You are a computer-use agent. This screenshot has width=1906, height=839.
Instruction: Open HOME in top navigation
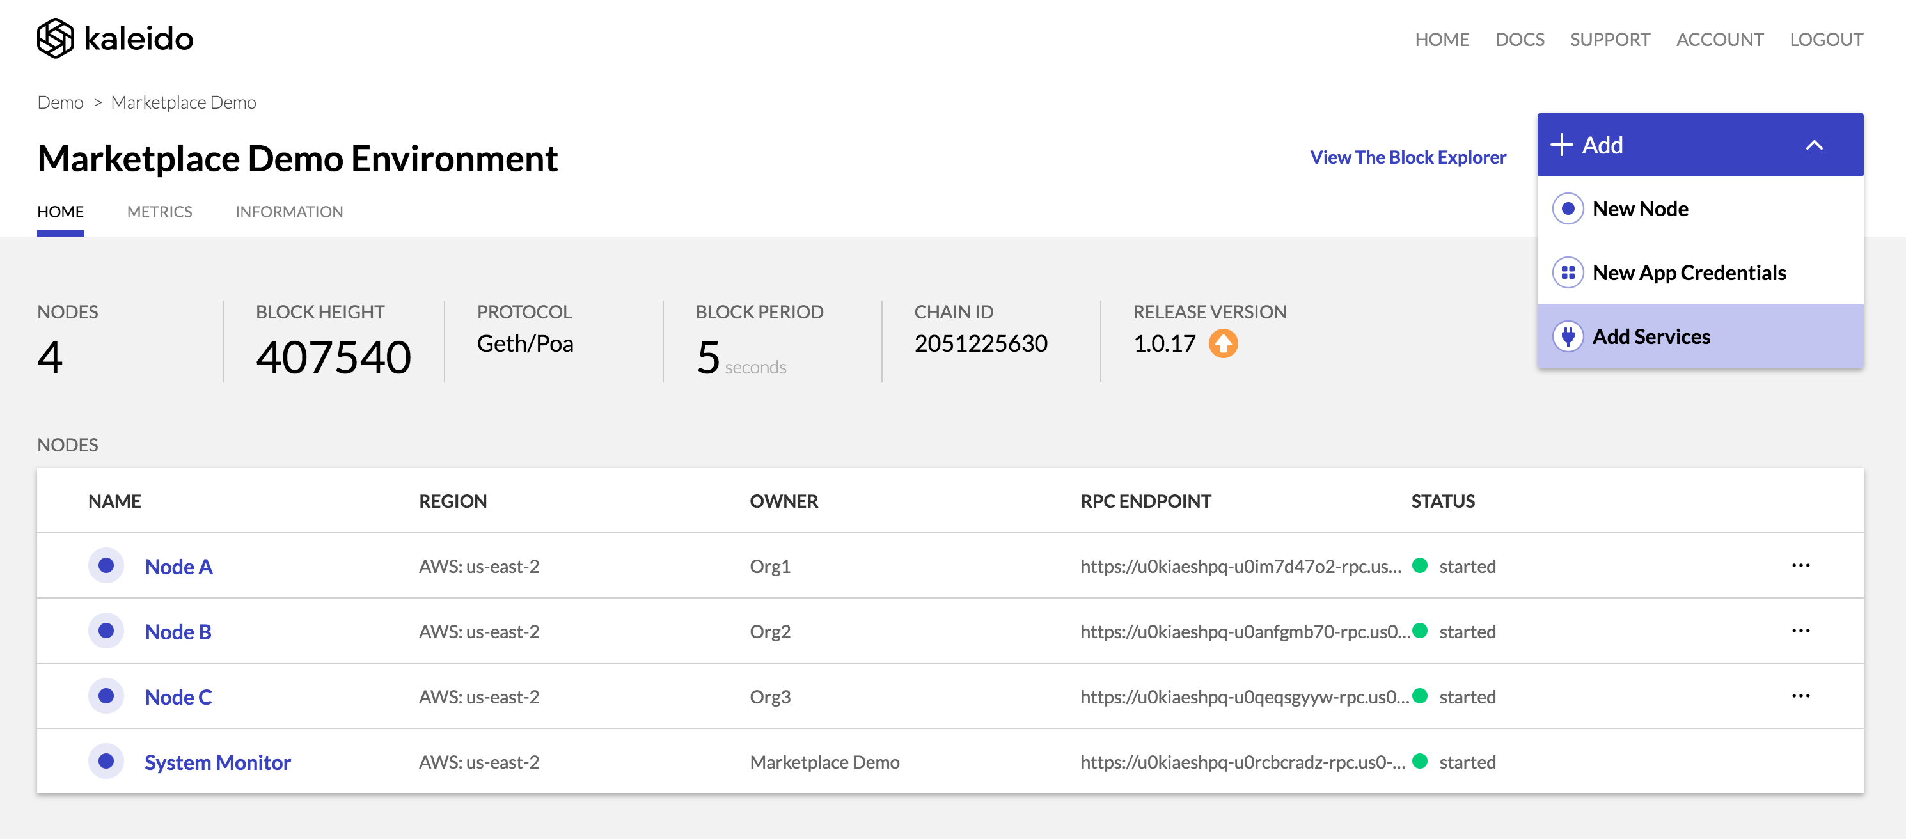point(1442,39)
